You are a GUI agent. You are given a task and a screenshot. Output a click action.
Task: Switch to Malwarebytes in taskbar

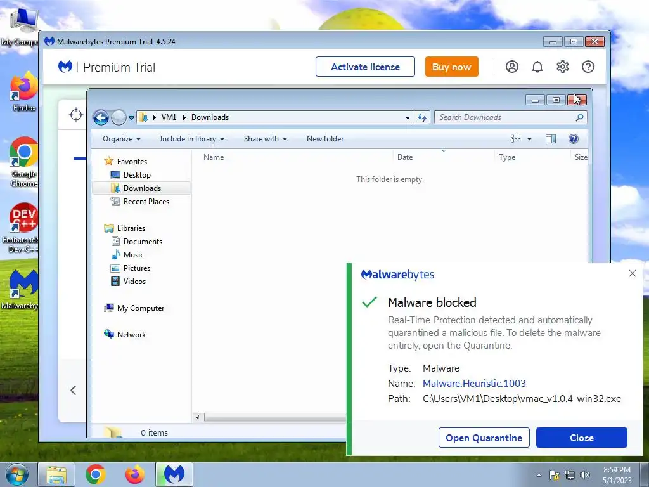[x=174, y=474]
